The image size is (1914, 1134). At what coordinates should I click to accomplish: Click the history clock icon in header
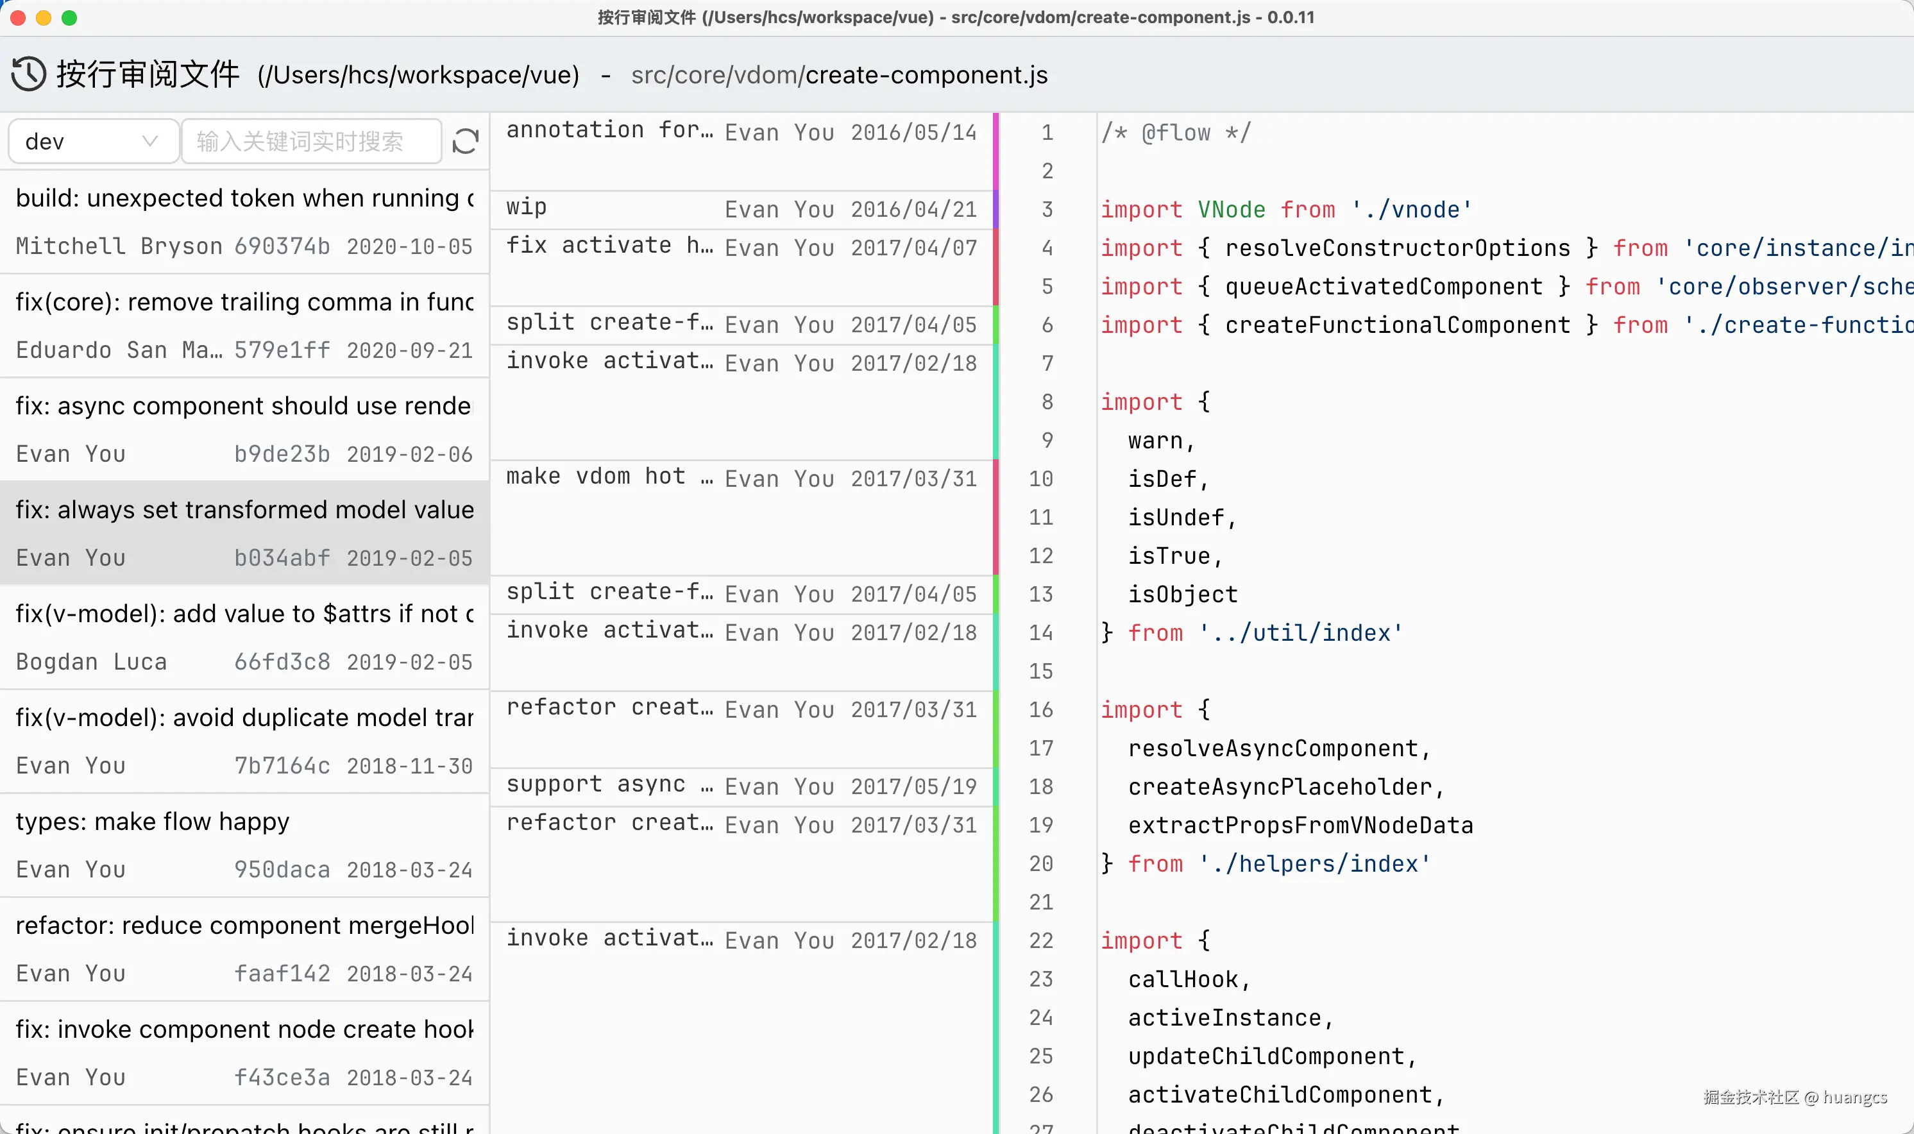29,74
